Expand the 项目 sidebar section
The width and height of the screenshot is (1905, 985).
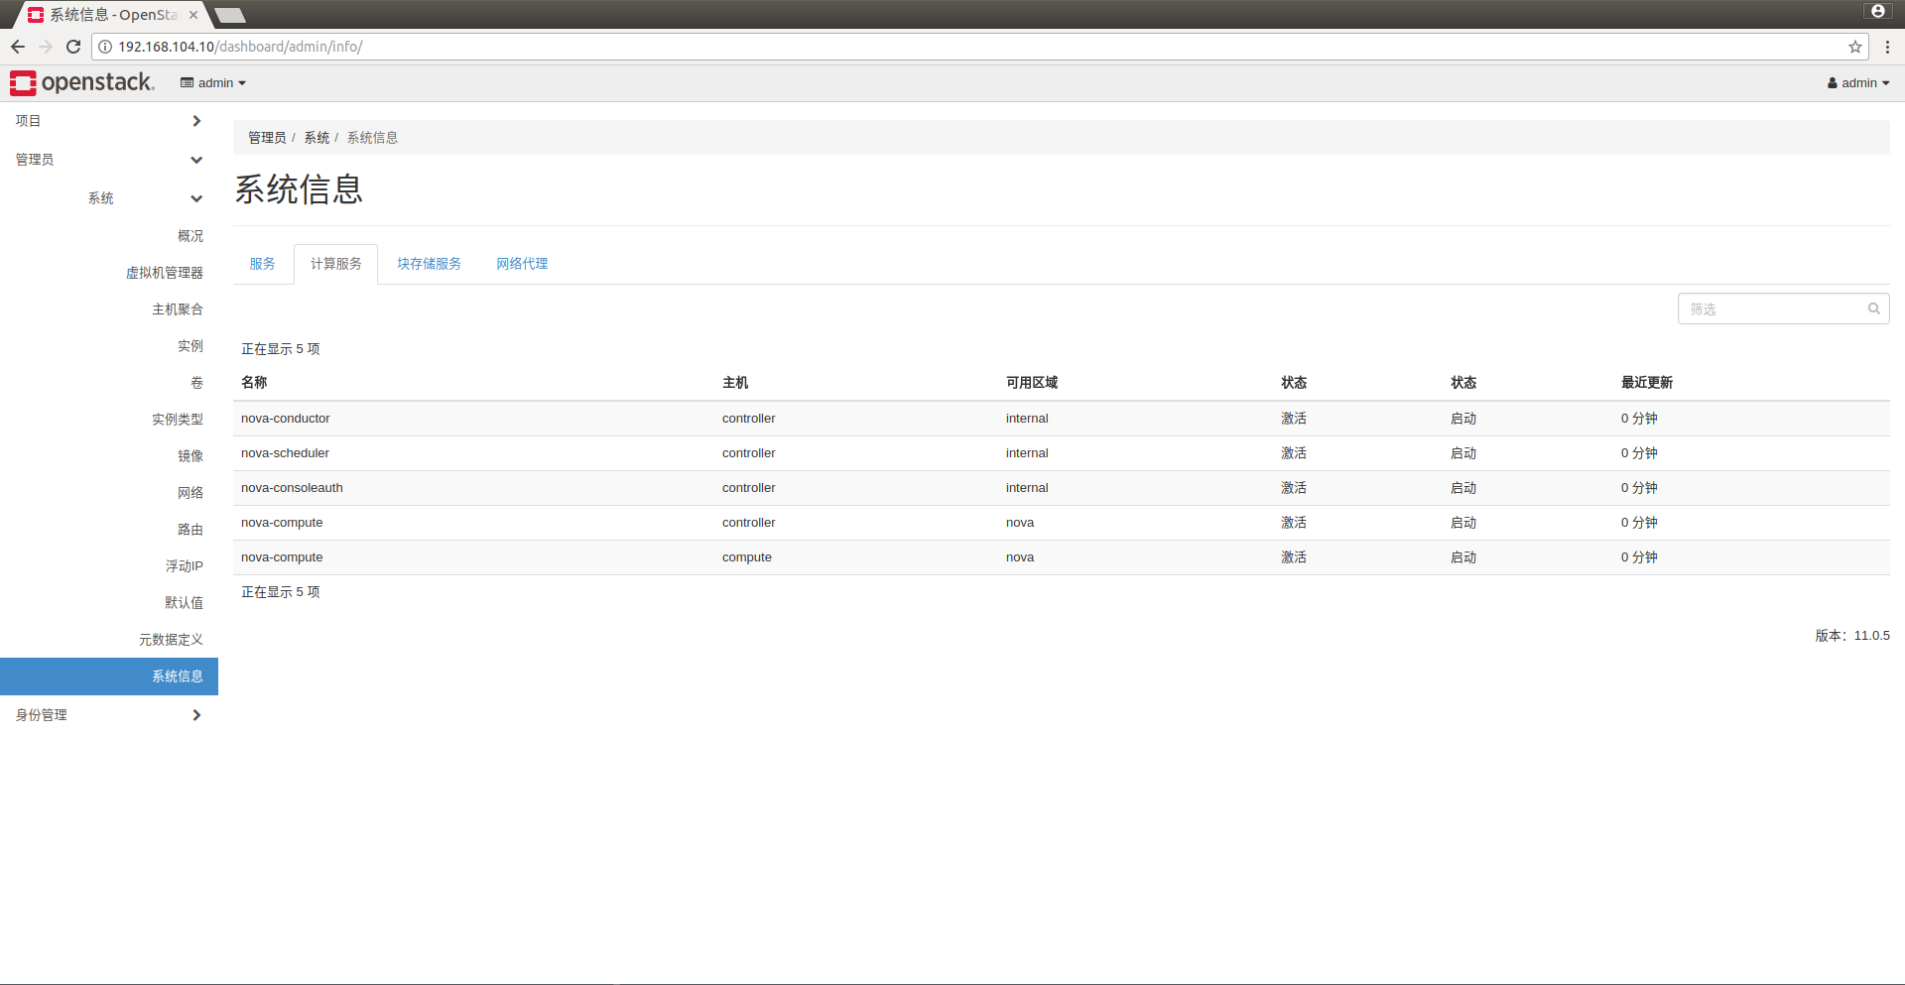(109, 121)
